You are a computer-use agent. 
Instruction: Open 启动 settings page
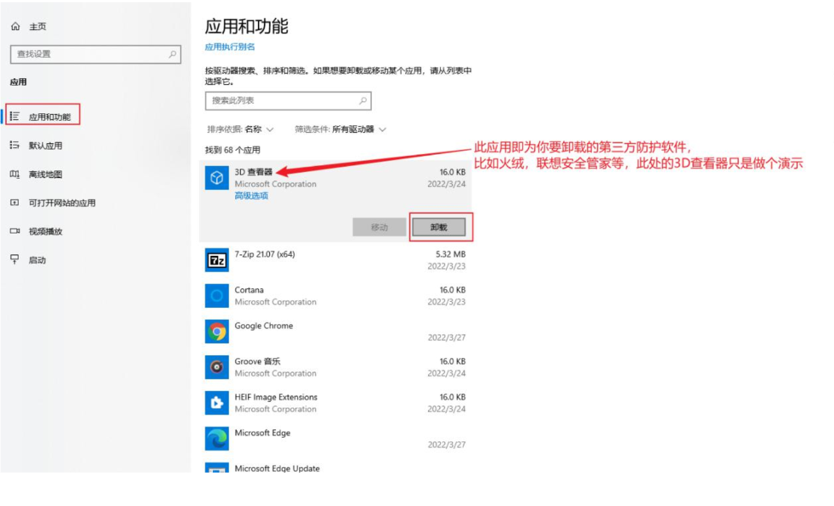coord(37,260)
